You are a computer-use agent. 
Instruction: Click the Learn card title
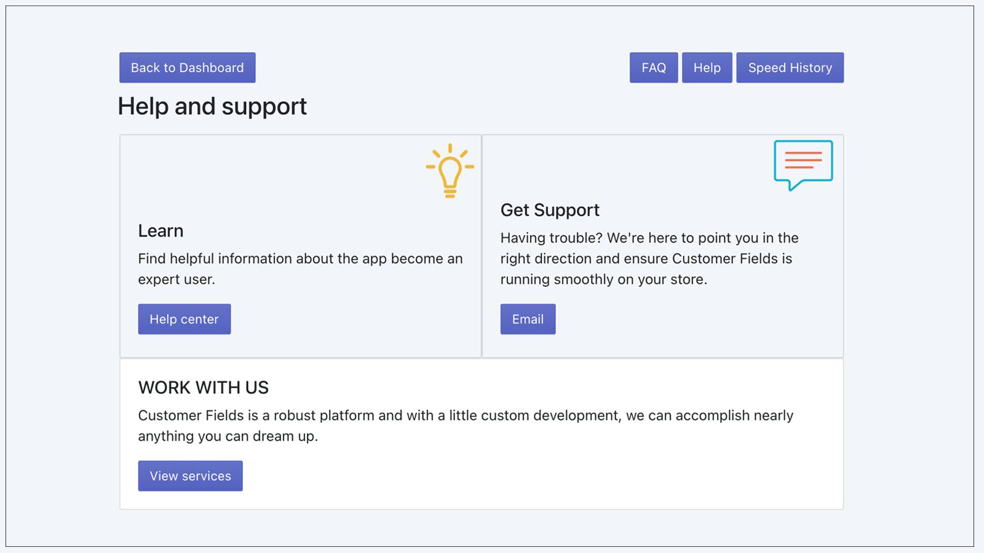click(x=161, y=230)
